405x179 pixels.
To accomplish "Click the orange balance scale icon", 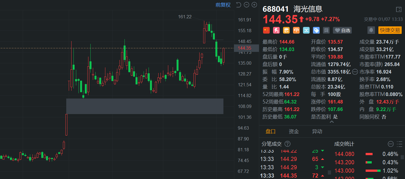I will [296, 30].
